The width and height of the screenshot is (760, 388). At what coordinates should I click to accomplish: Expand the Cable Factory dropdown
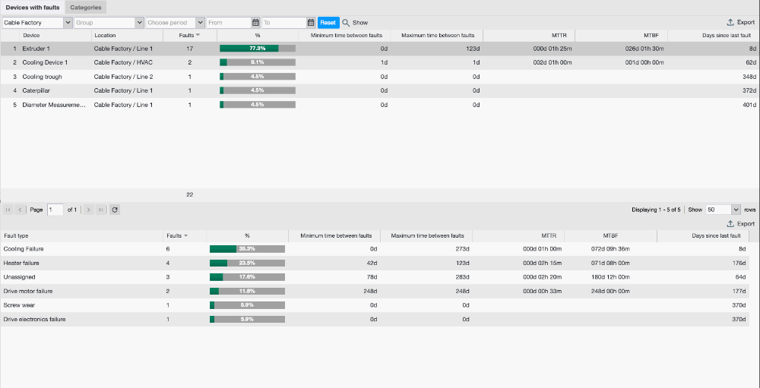(x=68, y=23)
